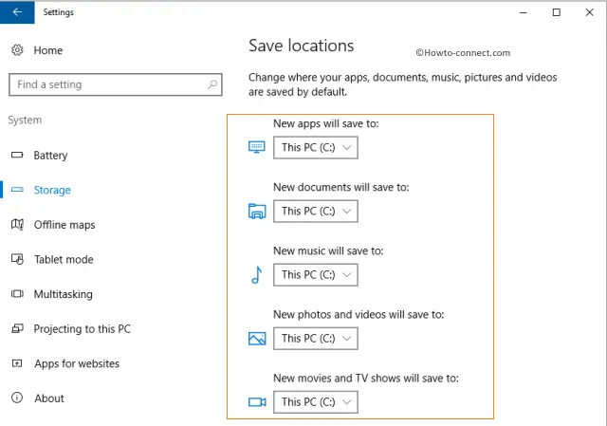
Task: Open Home via the gear icon
Action: point(17,50)
